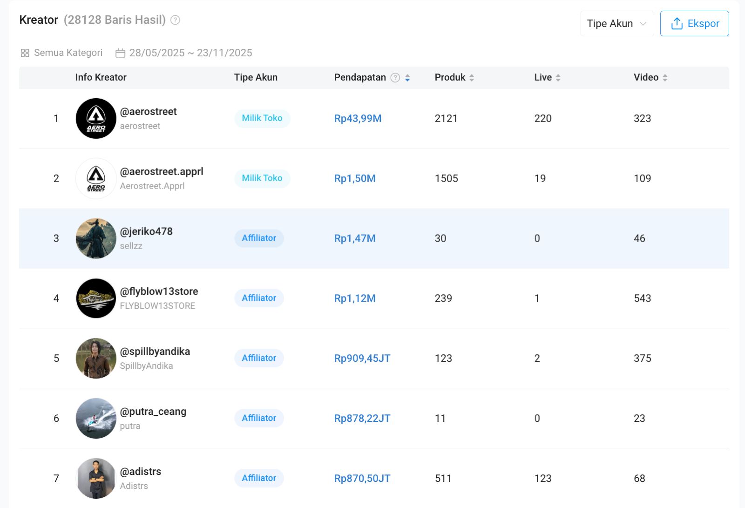Click the Ekspor button

coord(694,24)
